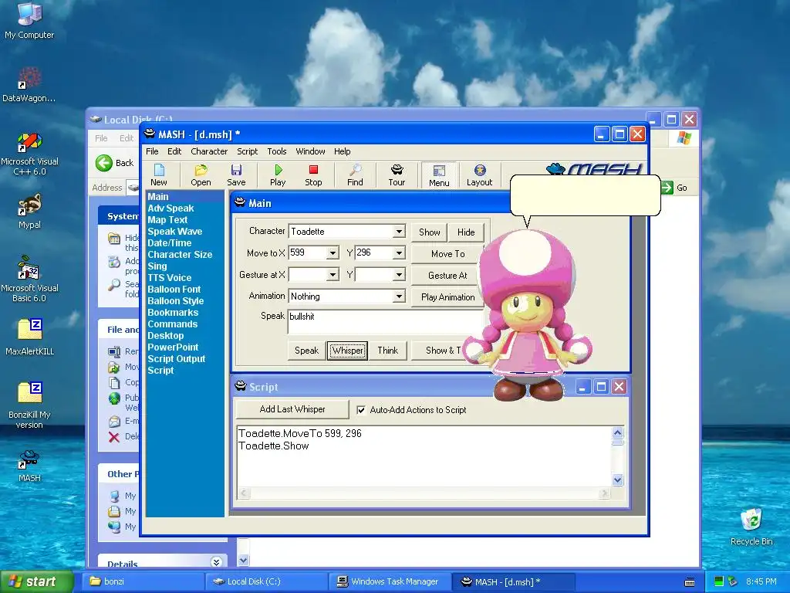This screenshot has height=593, width=790.
Task: Collapse the Details pane chevron in Local Disk
Action: point(217,562)
